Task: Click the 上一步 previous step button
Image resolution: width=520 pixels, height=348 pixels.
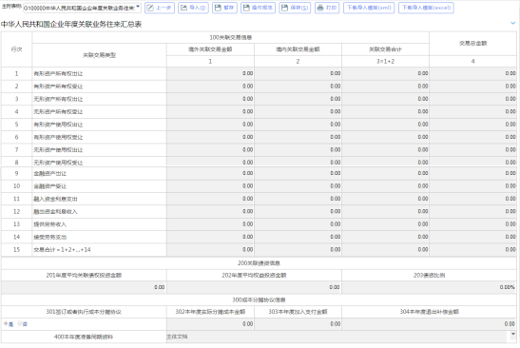Action: click(160, 8)
